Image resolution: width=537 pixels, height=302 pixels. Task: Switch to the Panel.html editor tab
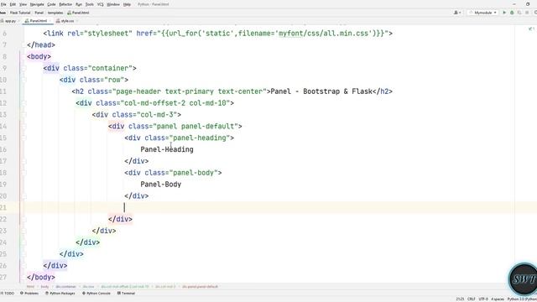(38, 21)
